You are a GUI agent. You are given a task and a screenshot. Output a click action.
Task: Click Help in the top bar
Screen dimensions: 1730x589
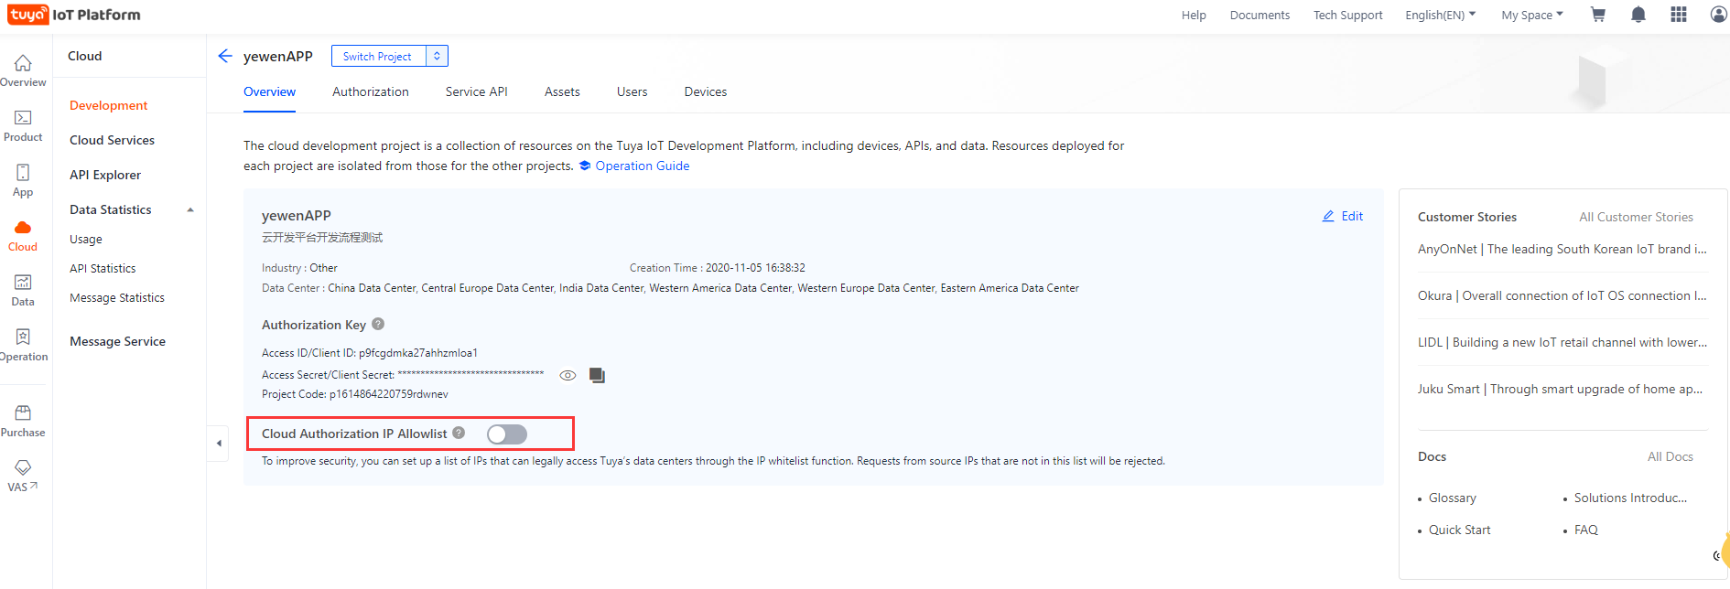(x=1194, y=15)
